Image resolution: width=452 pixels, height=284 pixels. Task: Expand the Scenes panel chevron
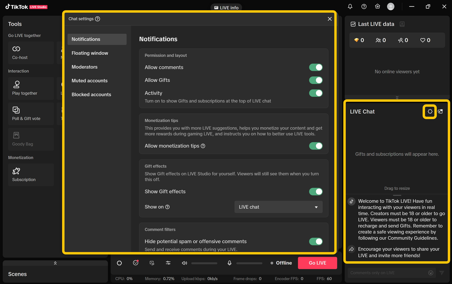click(x=55, y=263)
